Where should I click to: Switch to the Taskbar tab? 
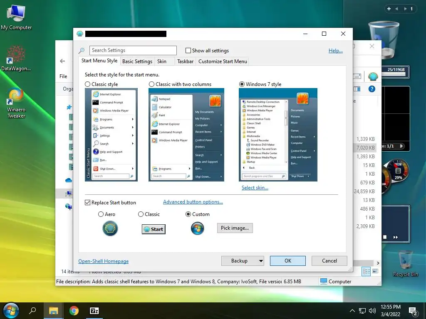185,61
